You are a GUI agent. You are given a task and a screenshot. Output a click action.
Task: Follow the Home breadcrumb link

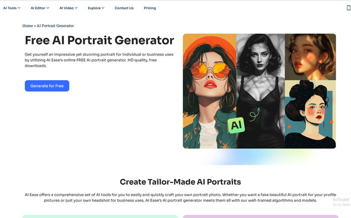[28, 26]
